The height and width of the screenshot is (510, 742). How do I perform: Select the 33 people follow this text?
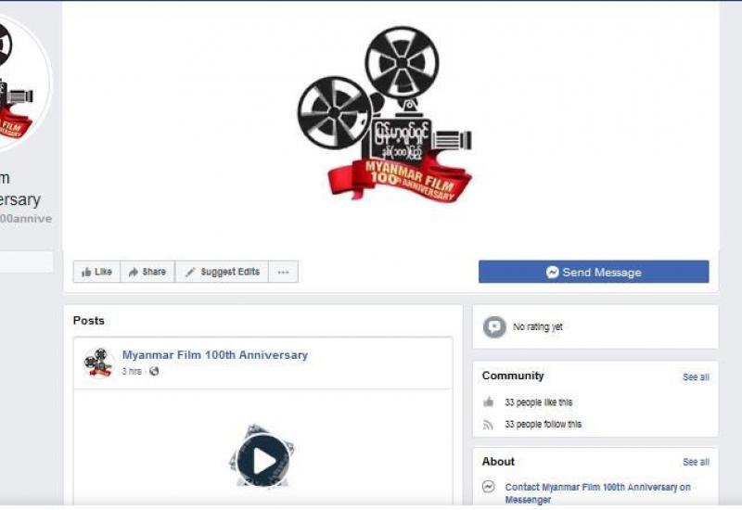[x=543, y=425]
